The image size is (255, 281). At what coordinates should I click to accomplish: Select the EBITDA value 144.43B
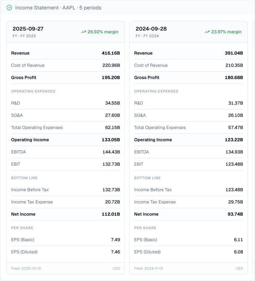(x=111, y=152)
